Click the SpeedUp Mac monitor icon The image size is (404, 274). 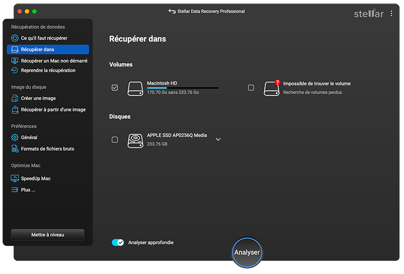[15, 178]
